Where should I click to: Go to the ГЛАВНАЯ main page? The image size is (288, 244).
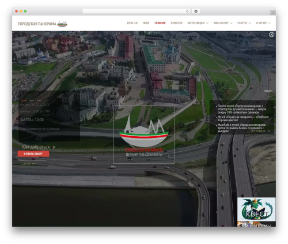tap(160, 23)
